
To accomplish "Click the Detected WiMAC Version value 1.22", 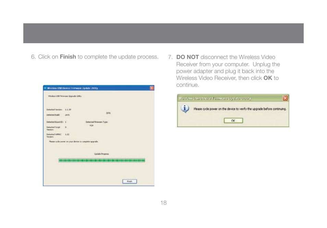I will pos(67,134).
